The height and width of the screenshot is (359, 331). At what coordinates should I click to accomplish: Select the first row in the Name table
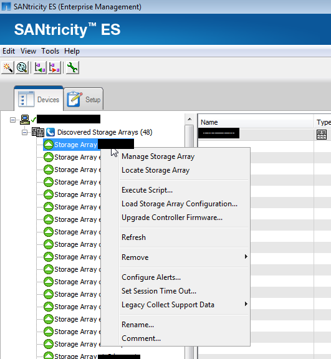coord(264,134)
